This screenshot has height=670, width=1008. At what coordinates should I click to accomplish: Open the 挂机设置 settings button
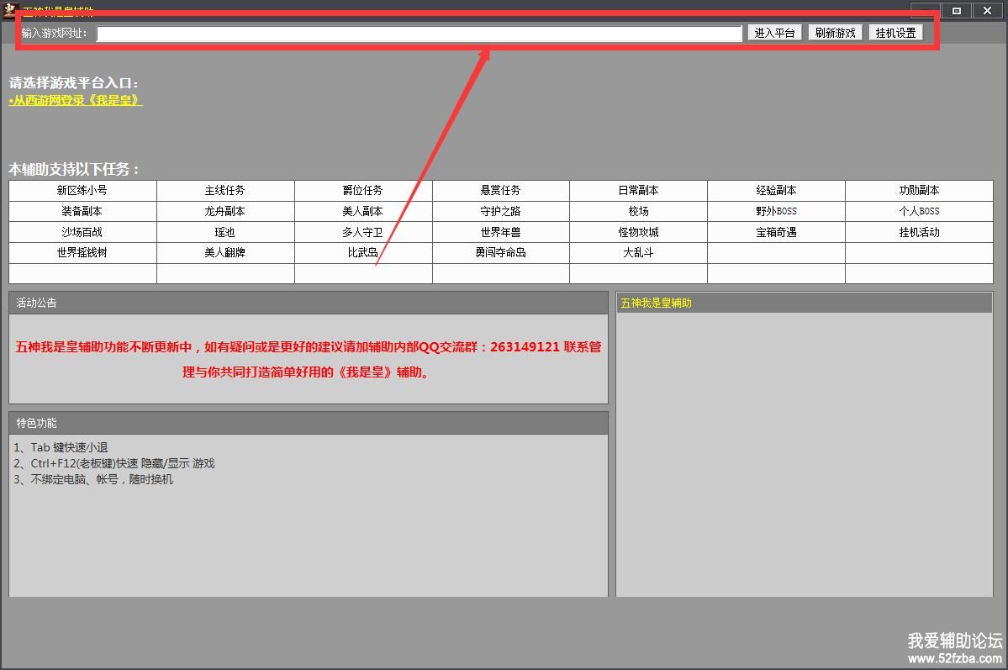(x=895, y=33)
